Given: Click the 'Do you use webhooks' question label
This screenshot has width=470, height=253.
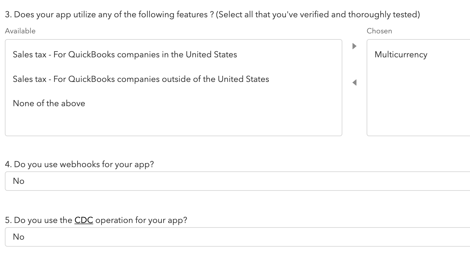Looking at the screenshot, I should pos(79,164).
